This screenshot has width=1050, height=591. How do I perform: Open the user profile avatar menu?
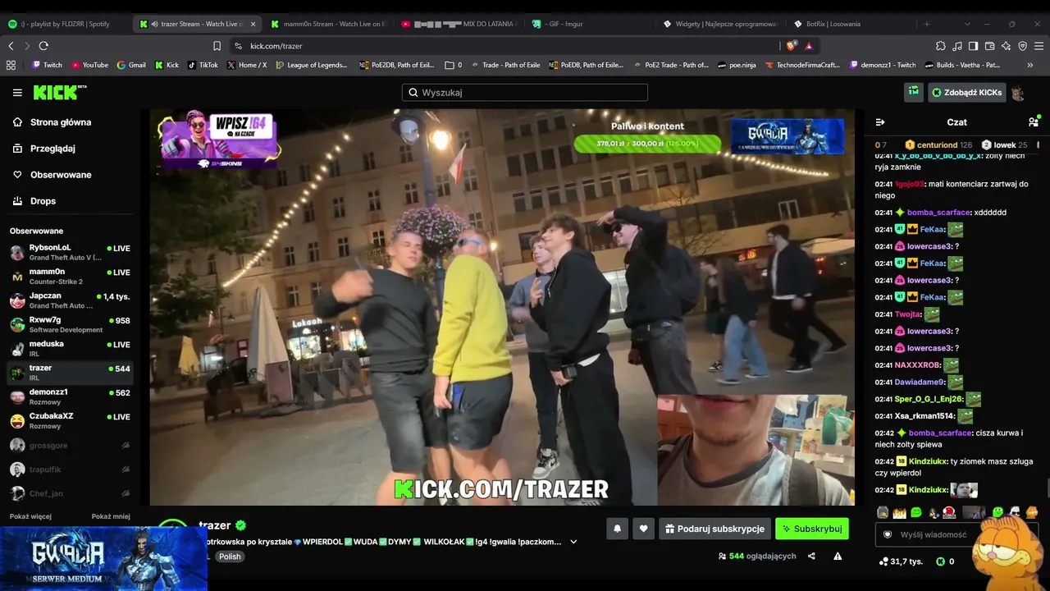click(x=1018, y=93)
